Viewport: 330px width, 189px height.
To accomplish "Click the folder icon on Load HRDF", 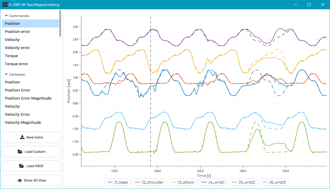I will pyautogui.click(x=22, y=166).
